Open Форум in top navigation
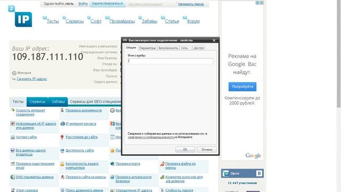This screenshot has height=192, width=341. coord(193,21)
